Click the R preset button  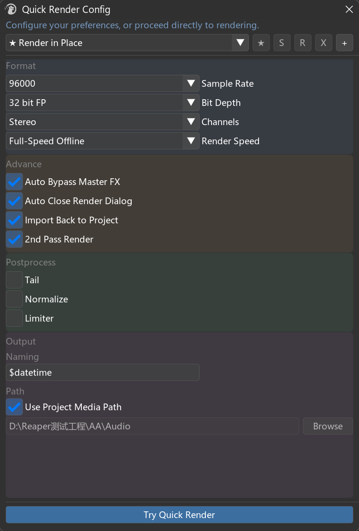click(x=303, y=43)
